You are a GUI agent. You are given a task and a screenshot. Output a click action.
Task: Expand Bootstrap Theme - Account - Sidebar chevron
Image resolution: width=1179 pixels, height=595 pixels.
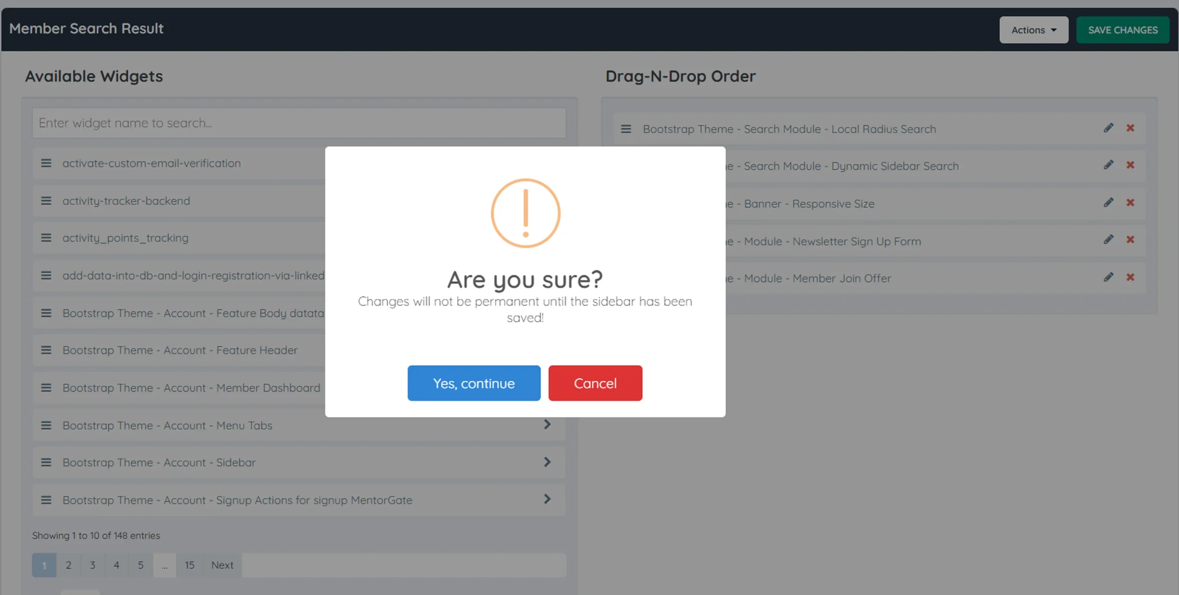tap(547, 462)
